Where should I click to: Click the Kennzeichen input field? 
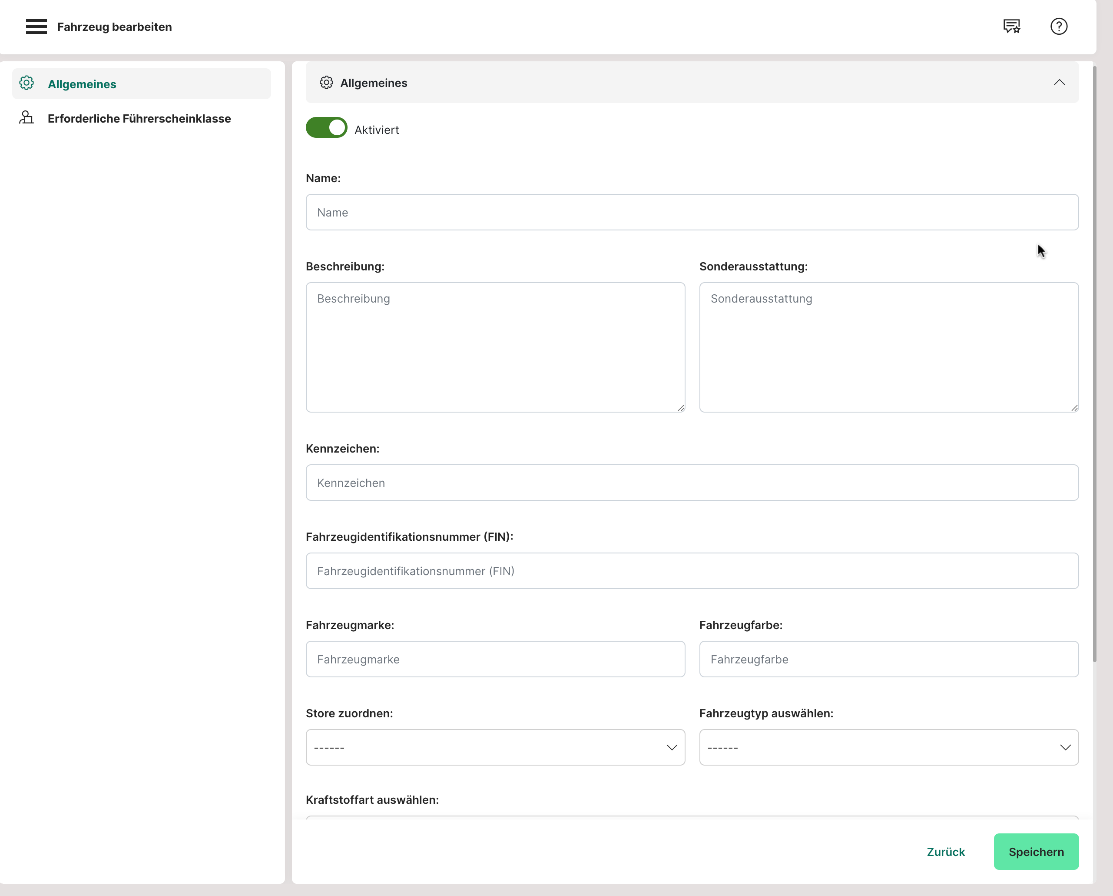click(x=692, y=483)
